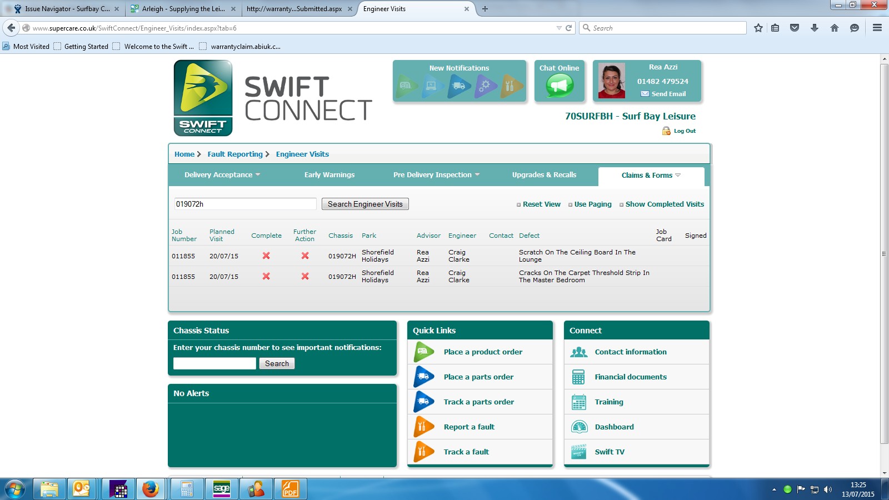Click the blue truck icon beside Track a parts order

(x=424, y=402)
